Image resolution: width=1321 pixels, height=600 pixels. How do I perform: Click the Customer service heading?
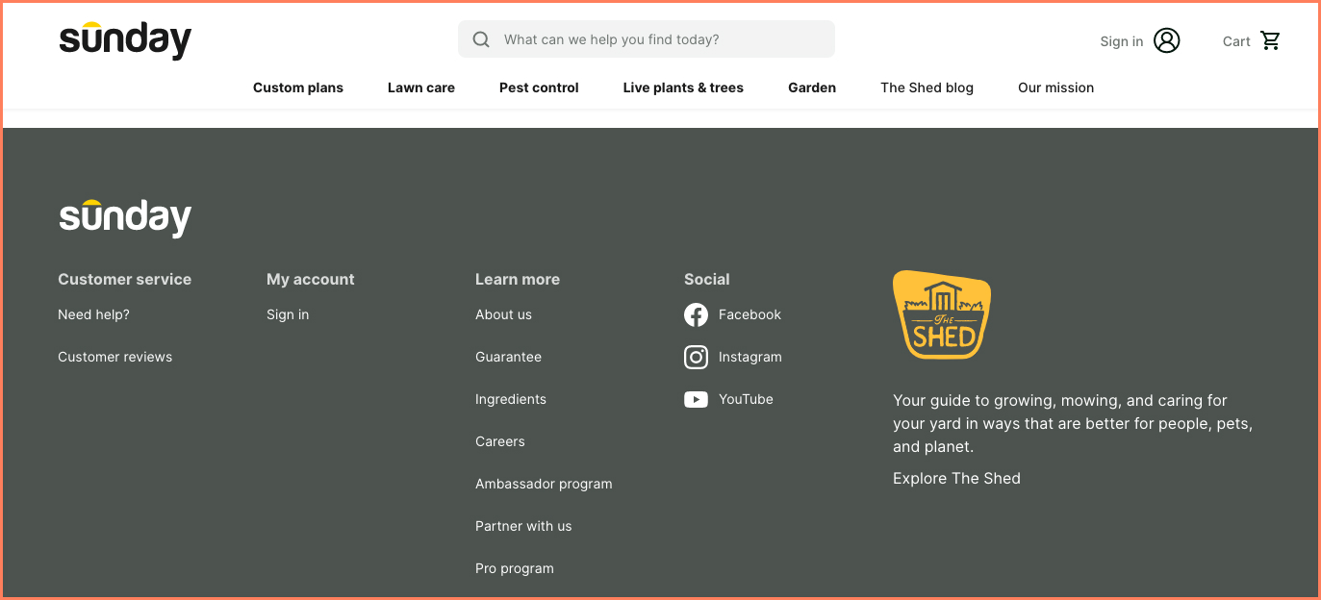click(124, 279)
